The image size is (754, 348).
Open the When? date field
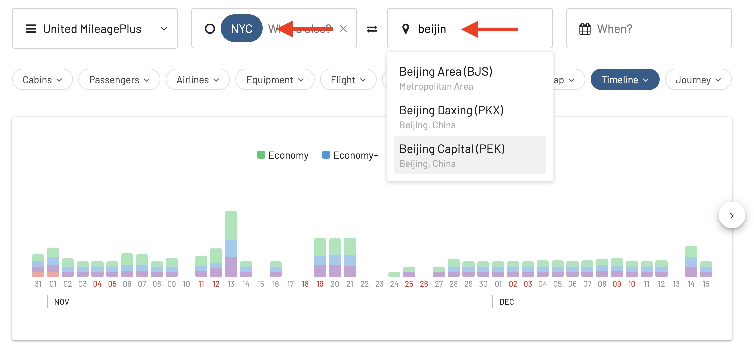(x=649, y=28)
